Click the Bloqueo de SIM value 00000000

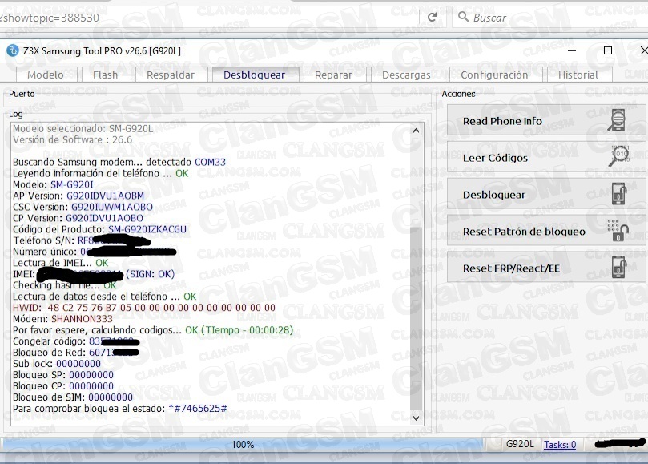[x=111, y=397]
